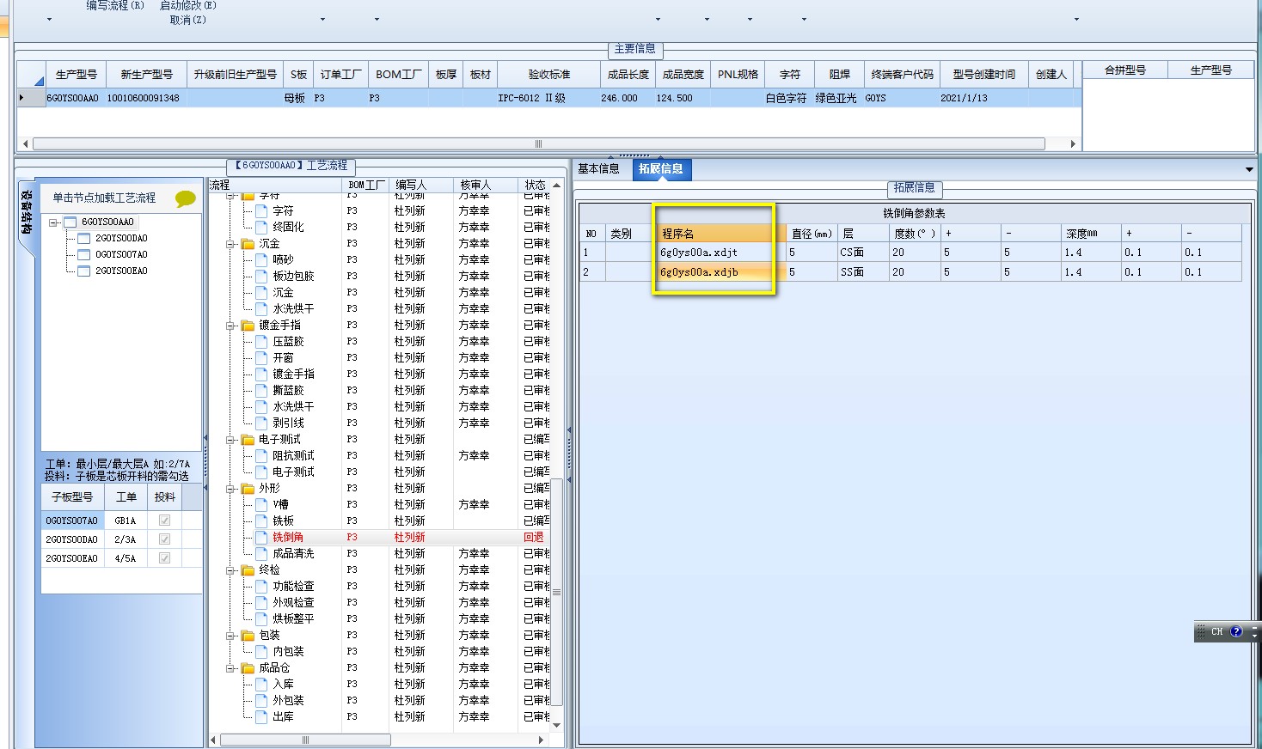Select the 剥引线 process row

378,423
